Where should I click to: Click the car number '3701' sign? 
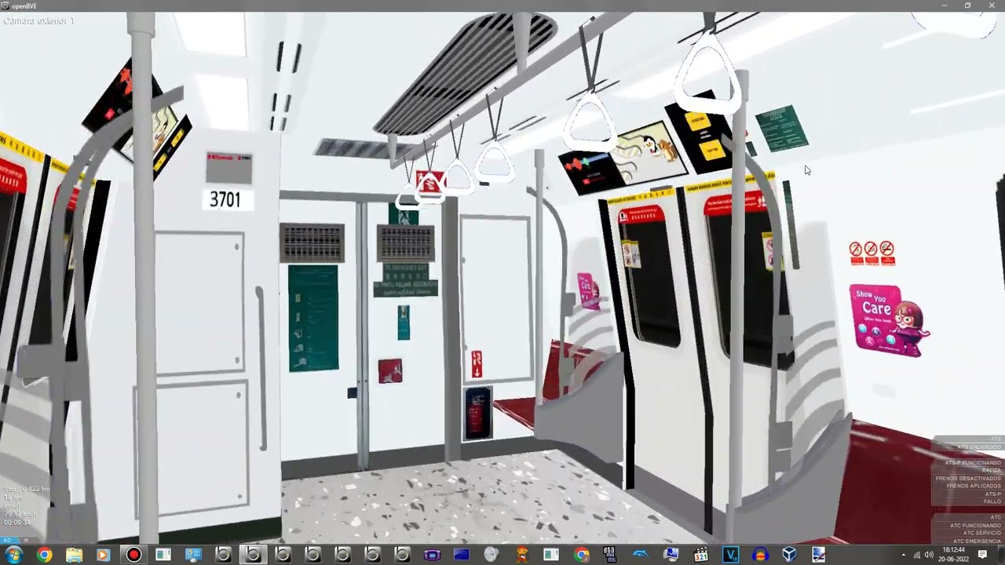(x=225, y=199)
